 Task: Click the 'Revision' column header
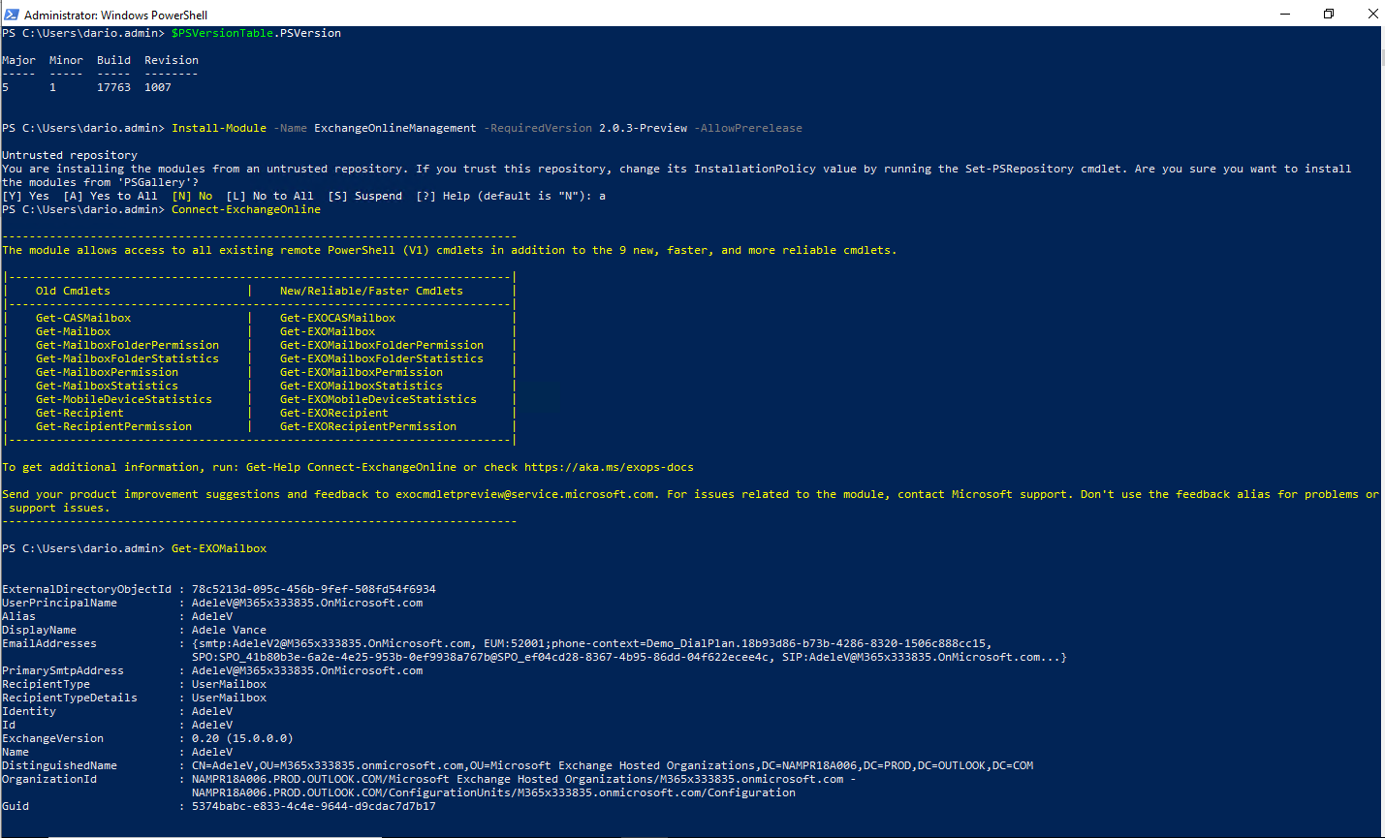(x=172, y=60)
